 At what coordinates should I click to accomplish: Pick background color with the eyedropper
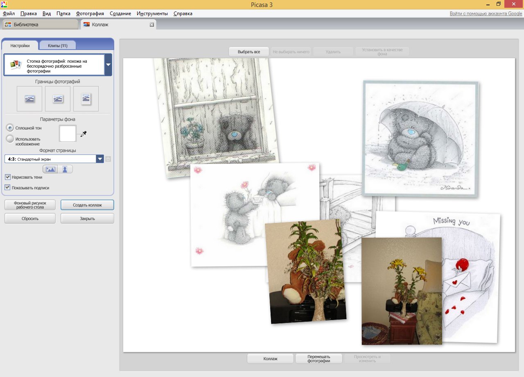click(84, 134)
